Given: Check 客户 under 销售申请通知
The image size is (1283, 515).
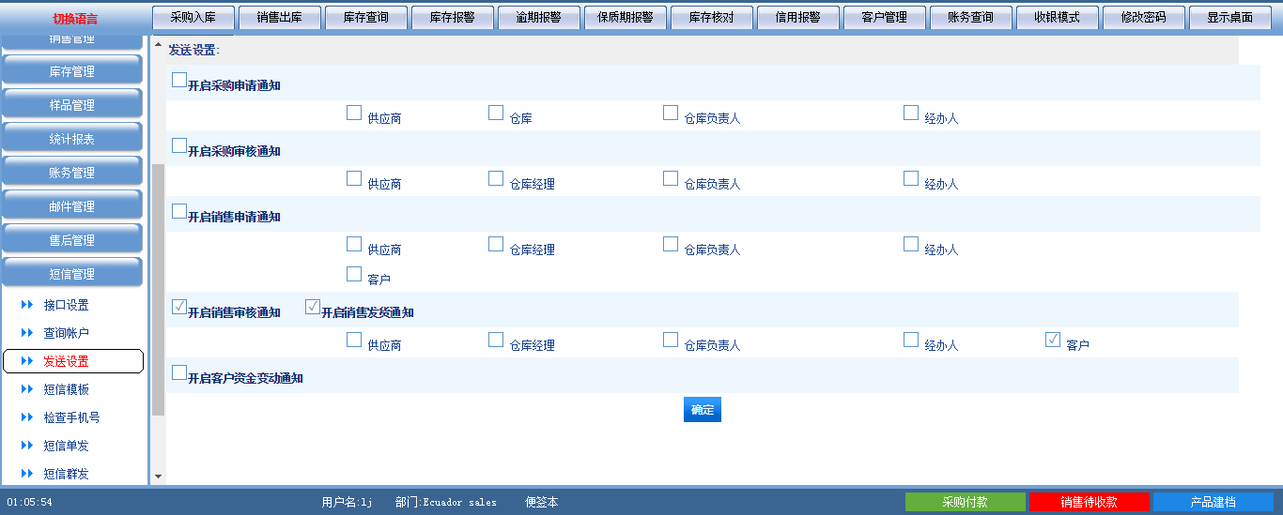Looking at the screenshot, I should pyautogui.click(x=354, y=274).
